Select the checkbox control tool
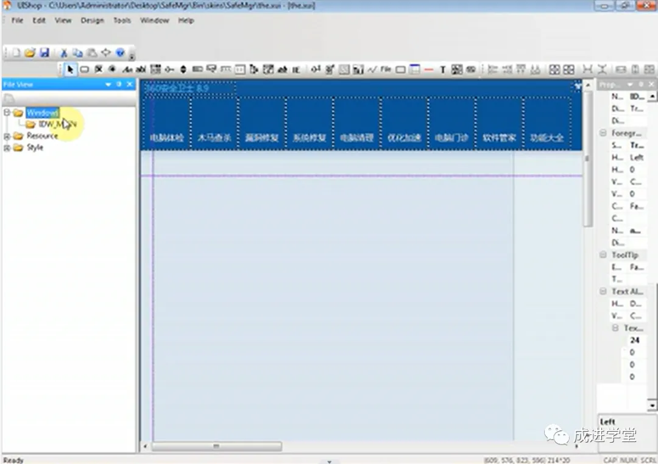Viewport: 658px width, 464px height. coord(99,69)
